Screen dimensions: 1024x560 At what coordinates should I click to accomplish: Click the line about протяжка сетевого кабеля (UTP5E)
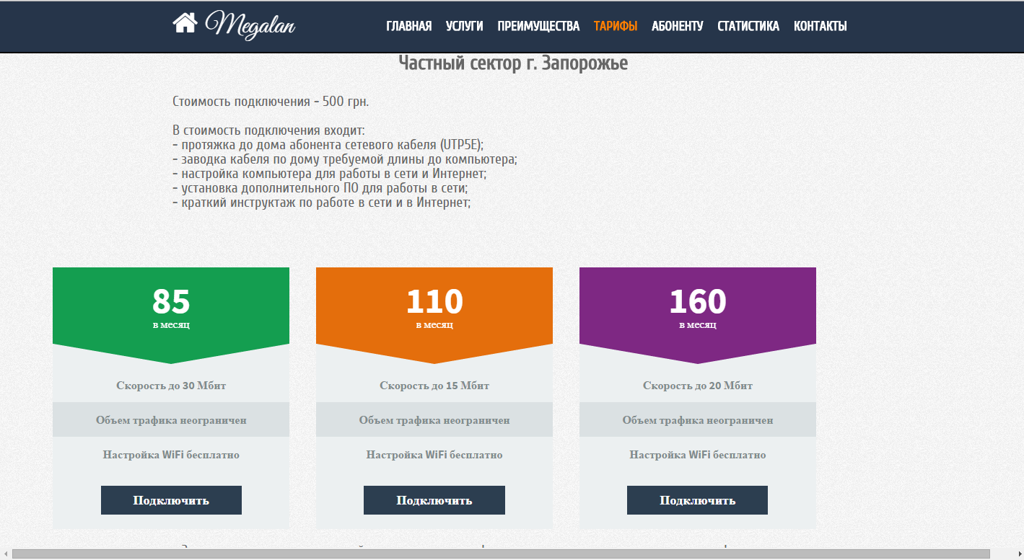[328, 144]
